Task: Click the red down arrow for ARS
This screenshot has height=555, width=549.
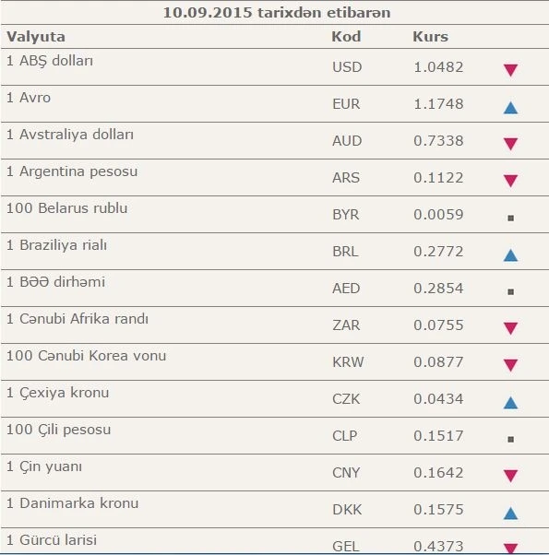Action: point(510,181)
